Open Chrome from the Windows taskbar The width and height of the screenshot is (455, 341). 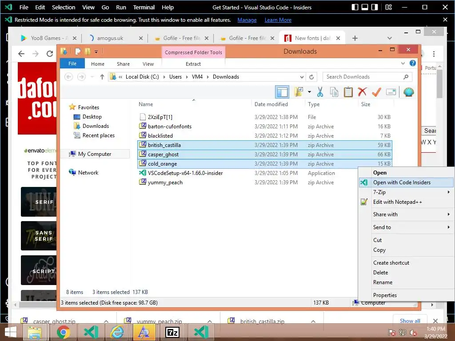click(63, 332)
